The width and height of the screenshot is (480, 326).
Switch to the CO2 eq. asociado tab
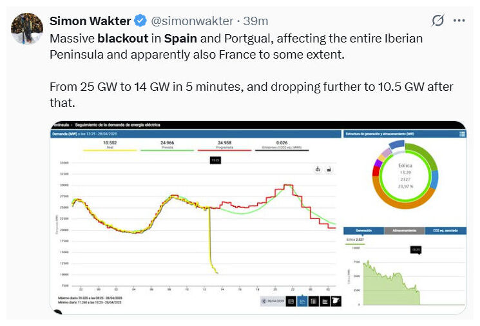pyautogui.click(x=445, y=231)
